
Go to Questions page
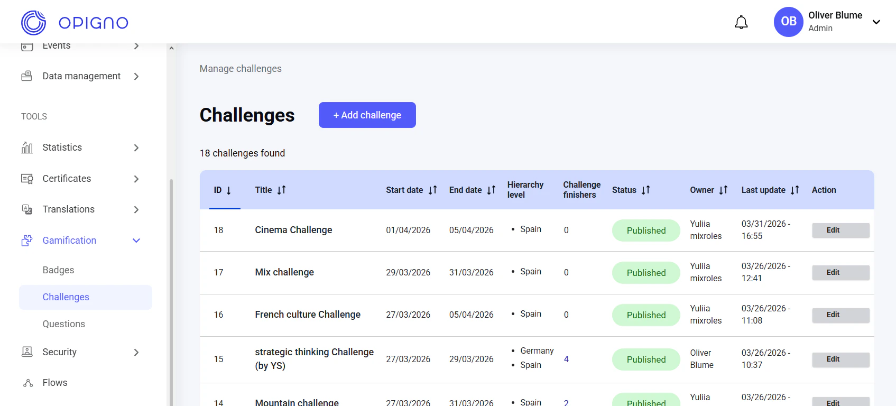pos(63,324)
